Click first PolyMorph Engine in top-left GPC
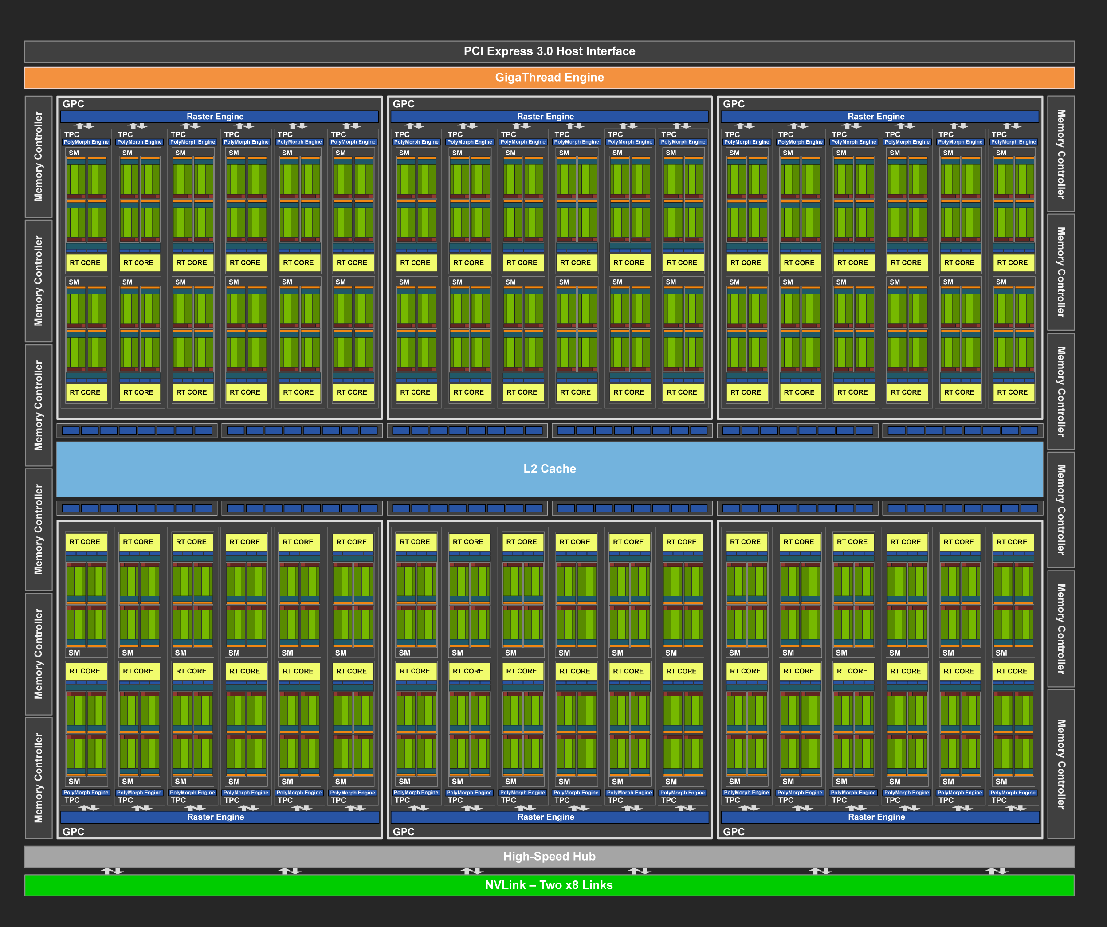1107x927 pixels. point(86,142)
